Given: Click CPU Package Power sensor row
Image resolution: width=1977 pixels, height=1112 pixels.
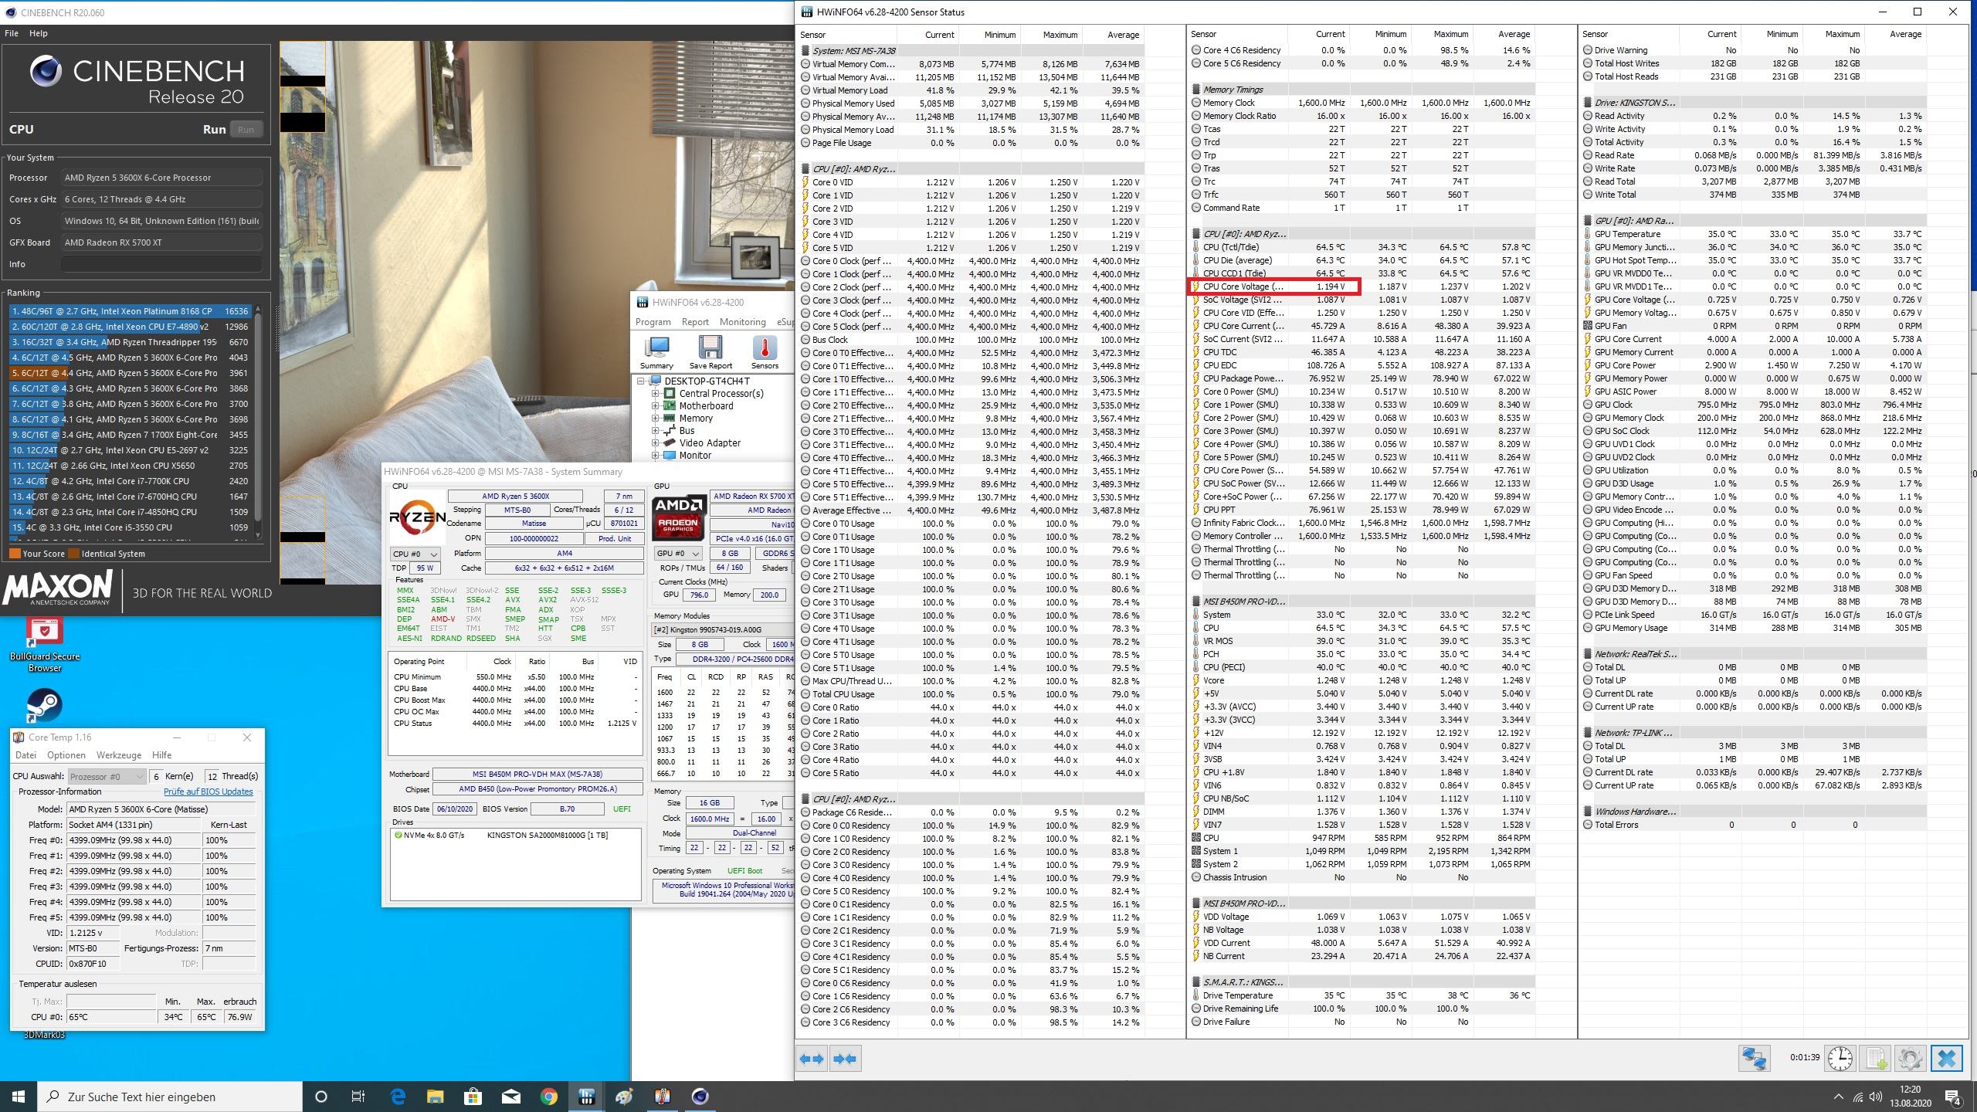Looking at the screenshot, I should (1361, 378).
